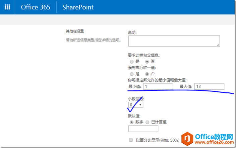This screenshot has width=236, height=148.
Task: Select 否 for 要求此栏包含信息
Action: [147, 62]
